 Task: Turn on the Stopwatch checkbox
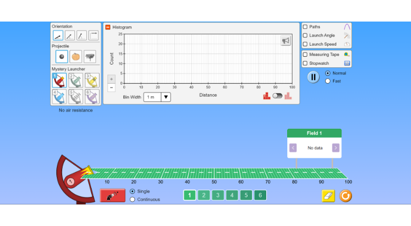click(305, 63)
